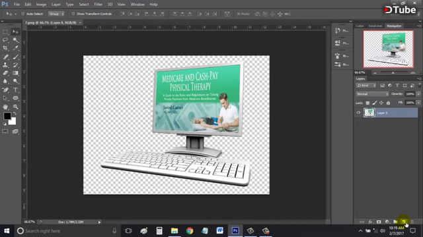
Task: Select the Move tool in the toolbox
Action: coord(15,32)
